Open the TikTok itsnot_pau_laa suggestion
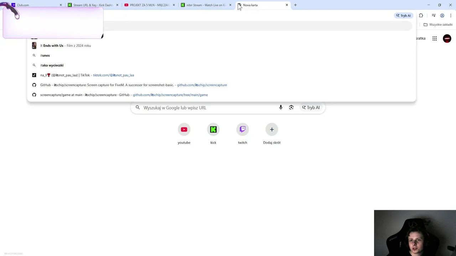Image resolution: width=456 pixels, height=256 pixels. (221, 75)
